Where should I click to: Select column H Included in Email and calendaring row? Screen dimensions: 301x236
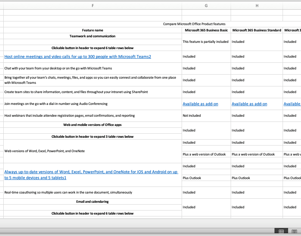coord(257,207)
